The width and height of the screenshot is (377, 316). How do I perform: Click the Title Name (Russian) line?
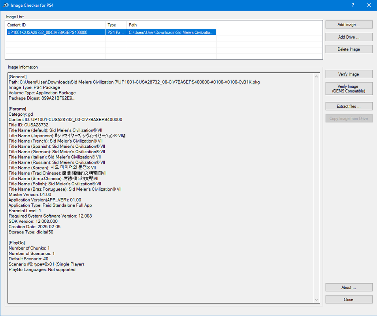click(57, 162)
